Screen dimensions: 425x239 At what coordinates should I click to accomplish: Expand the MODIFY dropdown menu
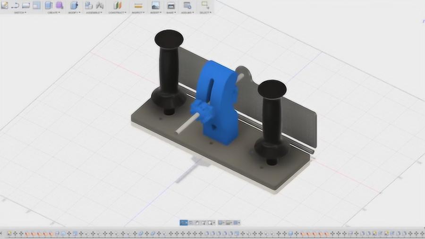click(x=74, y=12)
